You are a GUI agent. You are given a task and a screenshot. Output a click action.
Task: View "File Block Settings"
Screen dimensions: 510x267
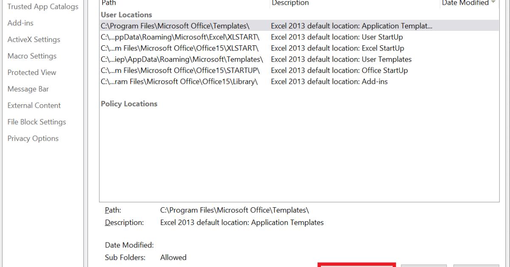(x=36, y=122)
